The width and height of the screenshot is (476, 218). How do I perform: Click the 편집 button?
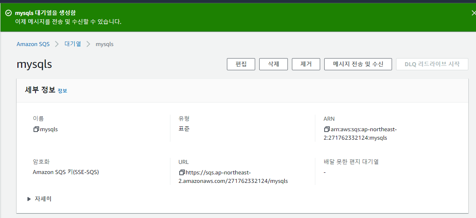(241, 64)
